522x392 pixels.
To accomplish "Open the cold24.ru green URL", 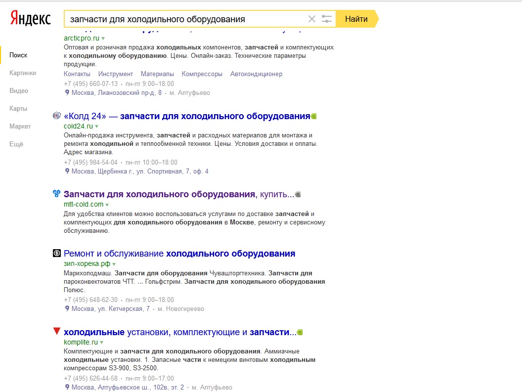I will (x=78, y=126).
